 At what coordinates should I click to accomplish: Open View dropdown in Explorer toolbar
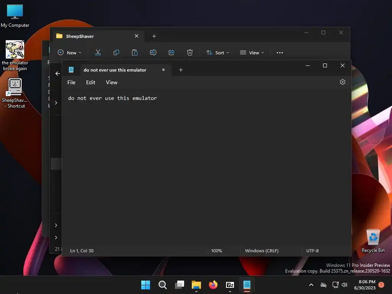tap(252, 52)
